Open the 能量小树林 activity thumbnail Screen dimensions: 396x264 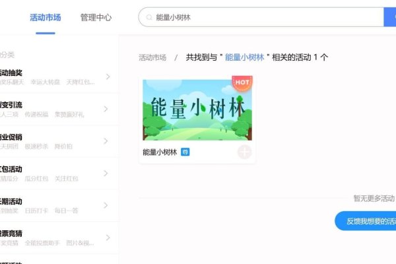[197, 110]
